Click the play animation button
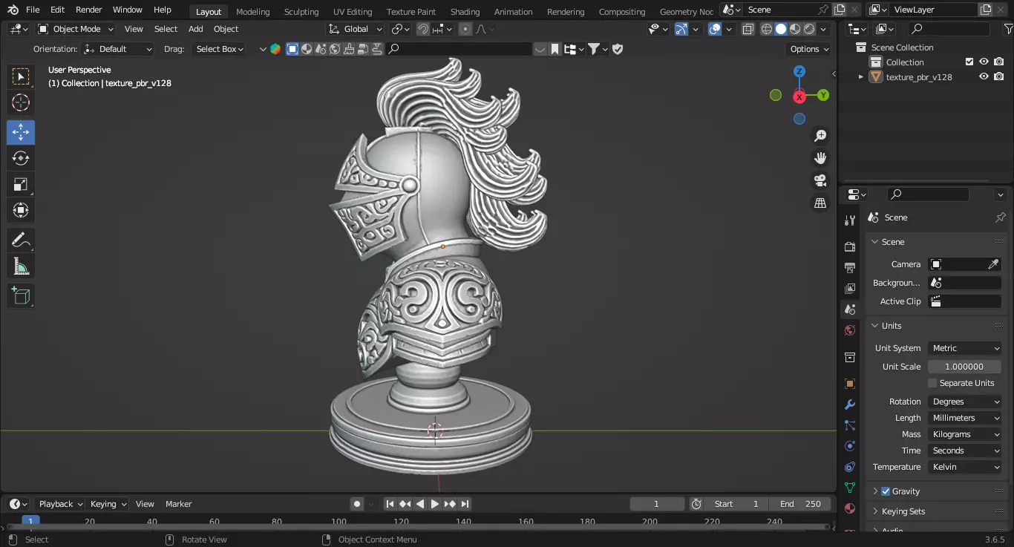1014x547 pixels. click(435, 504)
